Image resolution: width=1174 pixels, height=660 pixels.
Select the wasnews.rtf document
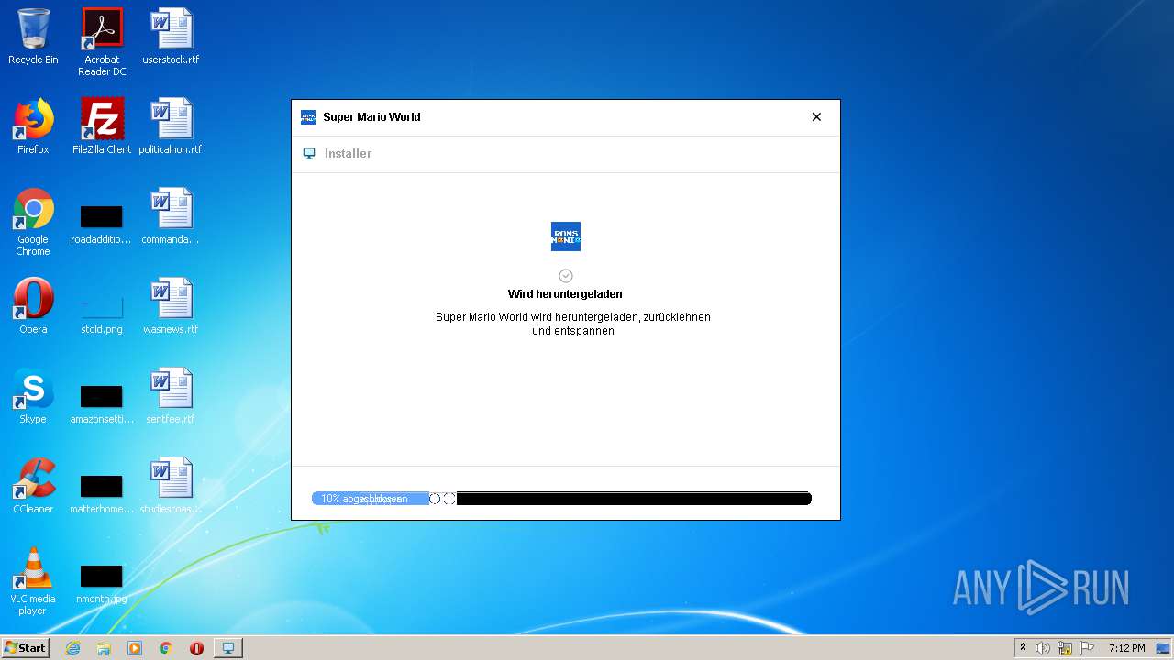(x=171, y=307)
